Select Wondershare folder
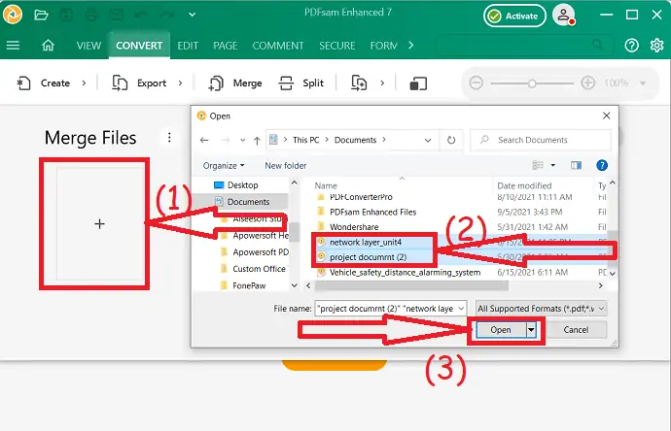 (x=347, y=227)
